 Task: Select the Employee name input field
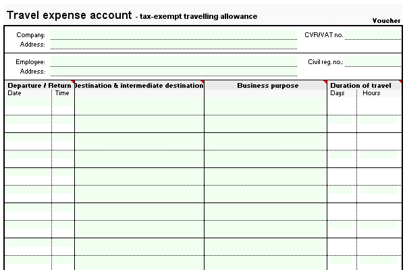tap(173, 61)
